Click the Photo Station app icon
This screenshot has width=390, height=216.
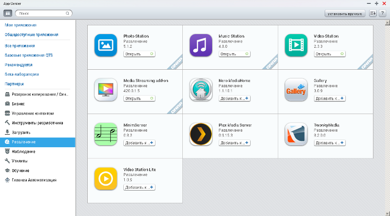point(106,45)
